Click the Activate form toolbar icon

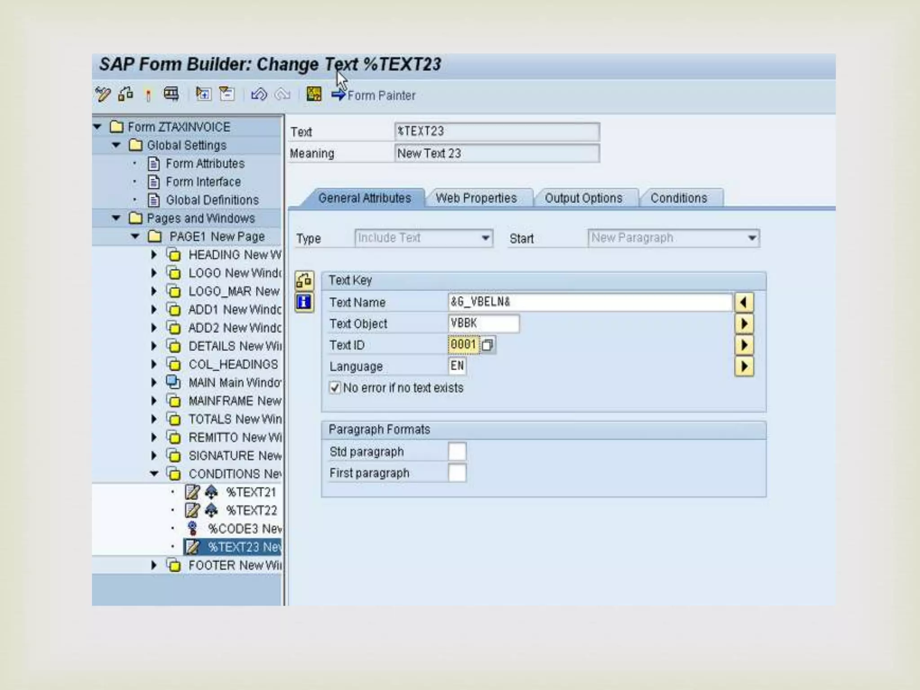[148, 95]
